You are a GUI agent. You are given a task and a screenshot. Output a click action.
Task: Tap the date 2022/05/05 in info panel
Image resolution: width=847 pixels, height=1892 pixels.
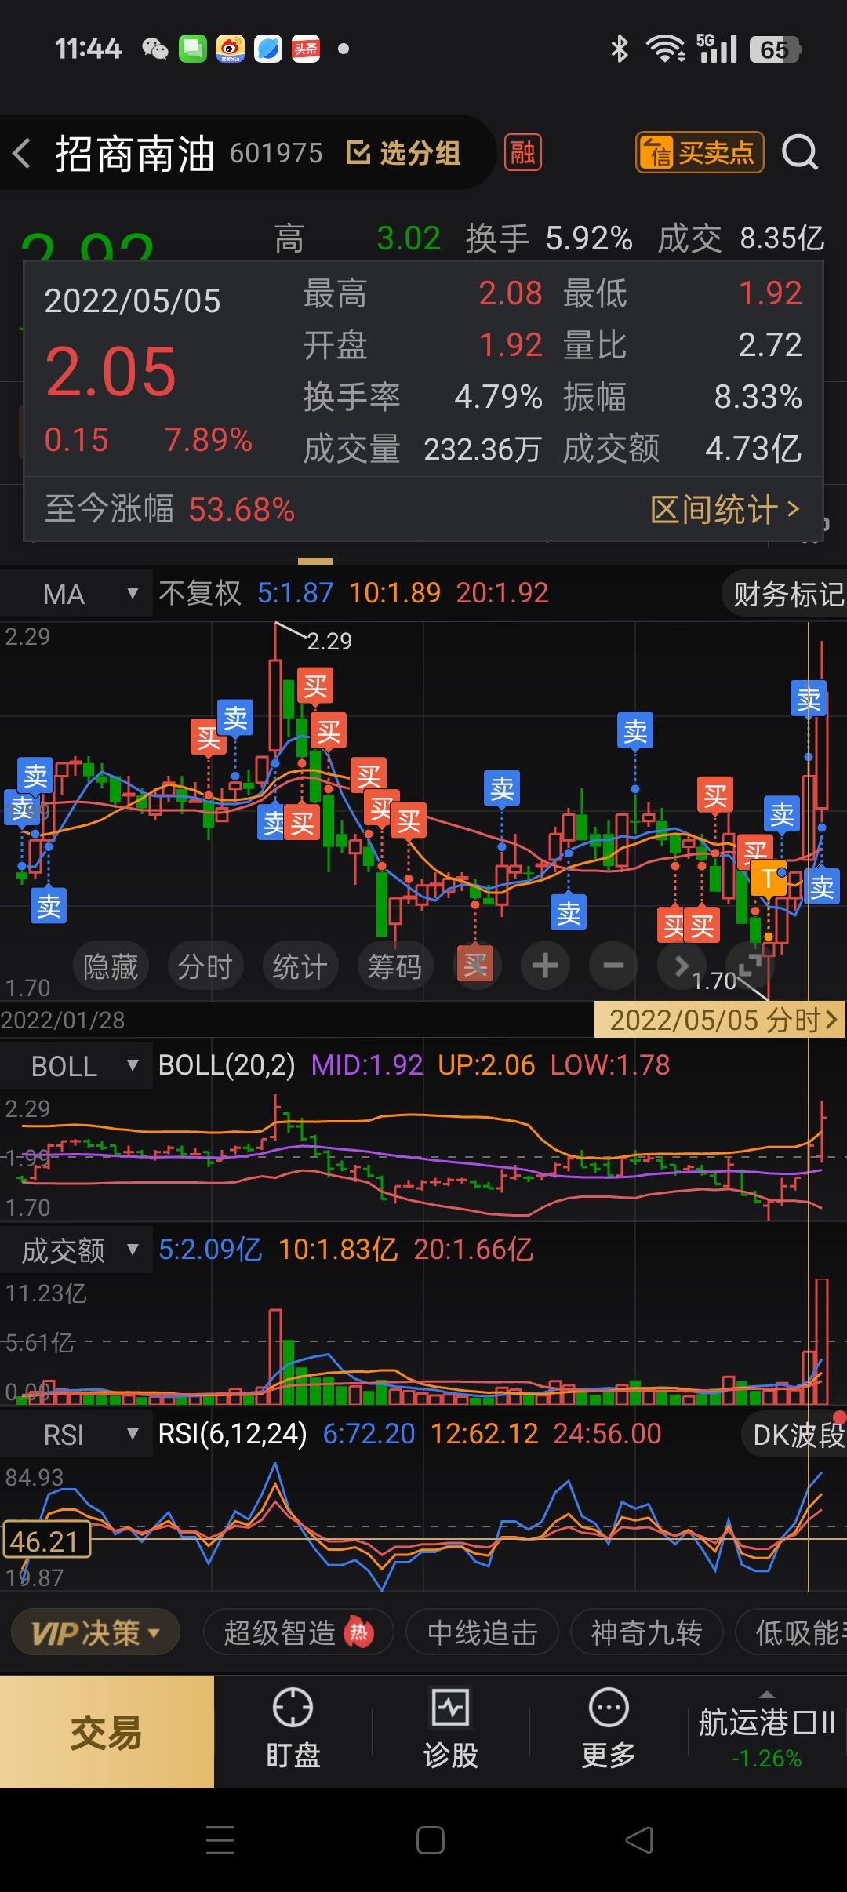pos(133,301)
